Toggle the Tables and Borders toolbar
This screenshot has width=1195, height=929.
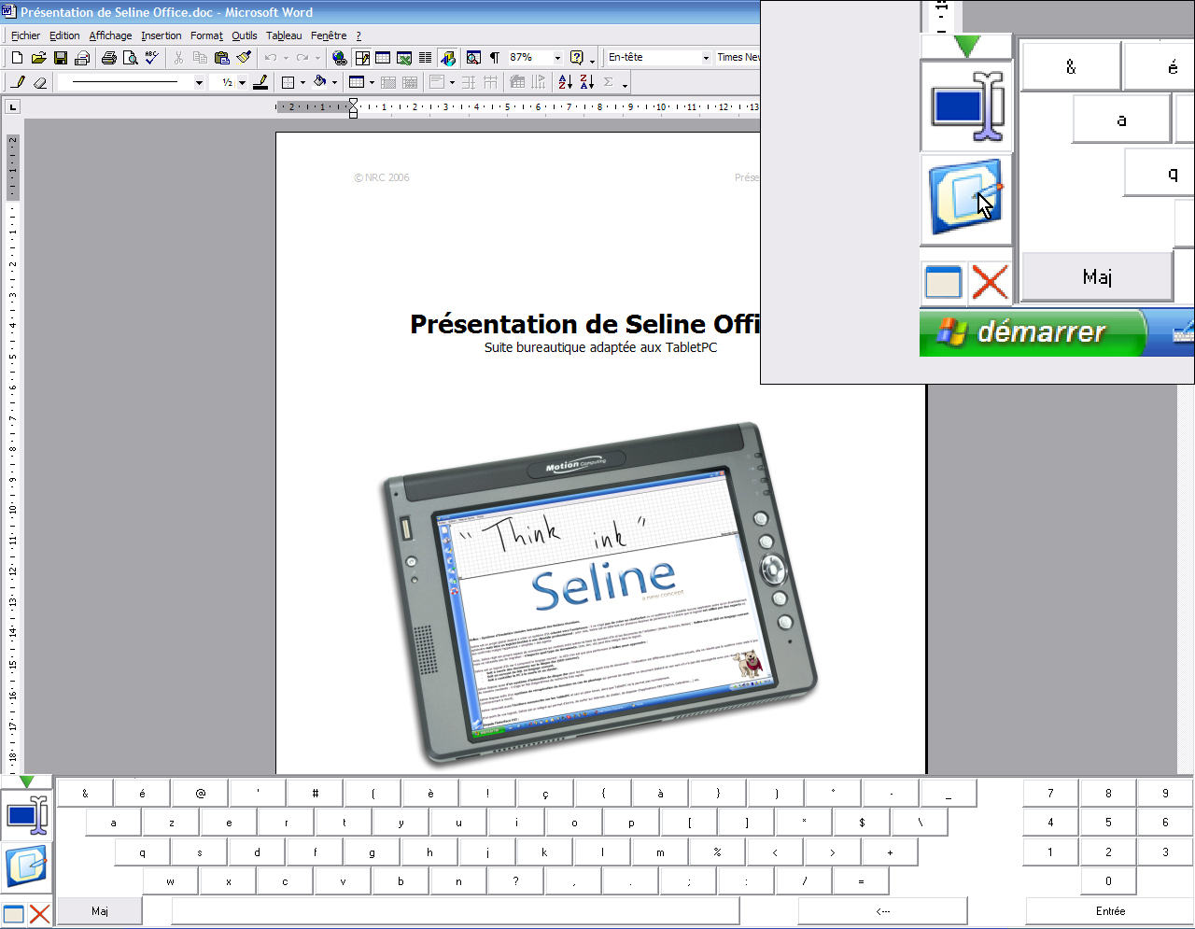[361, 58]
